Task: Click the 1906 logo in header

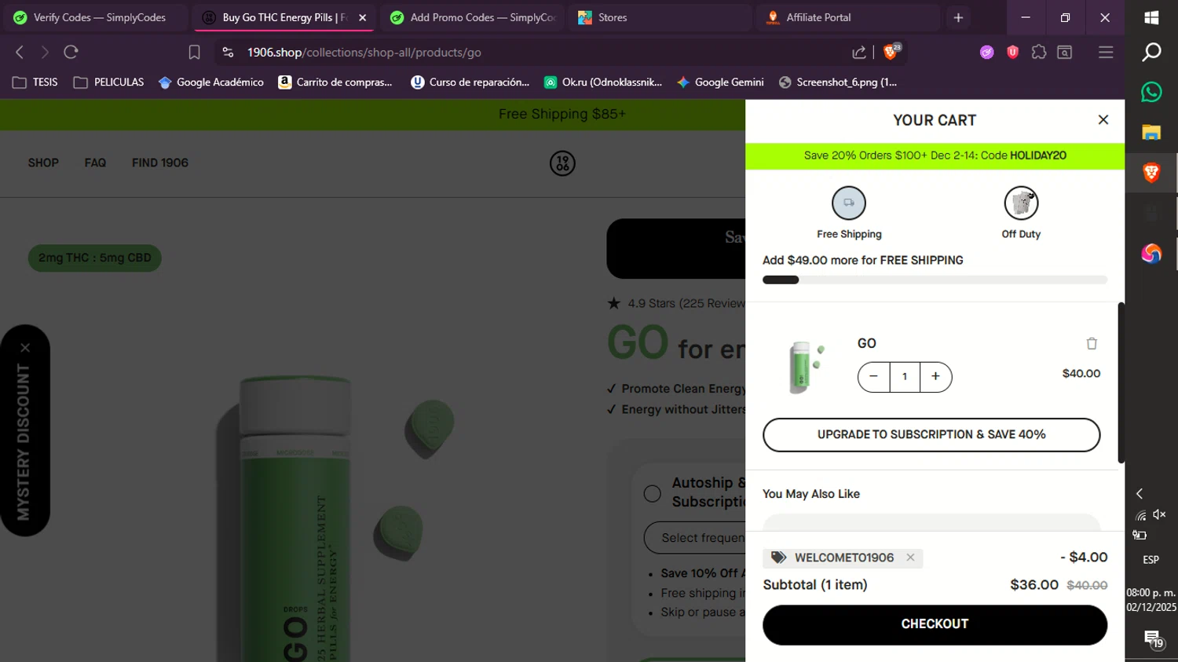Action: coord(562,163)
